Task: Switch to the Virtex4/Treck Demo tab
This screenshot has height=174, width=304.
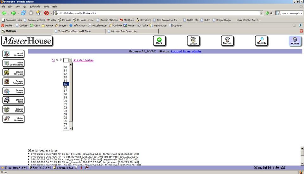Action: pyautogui.click(x=79, y=31)
